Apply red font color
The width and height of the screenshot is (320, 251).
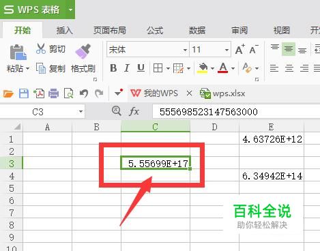point(223,68)
